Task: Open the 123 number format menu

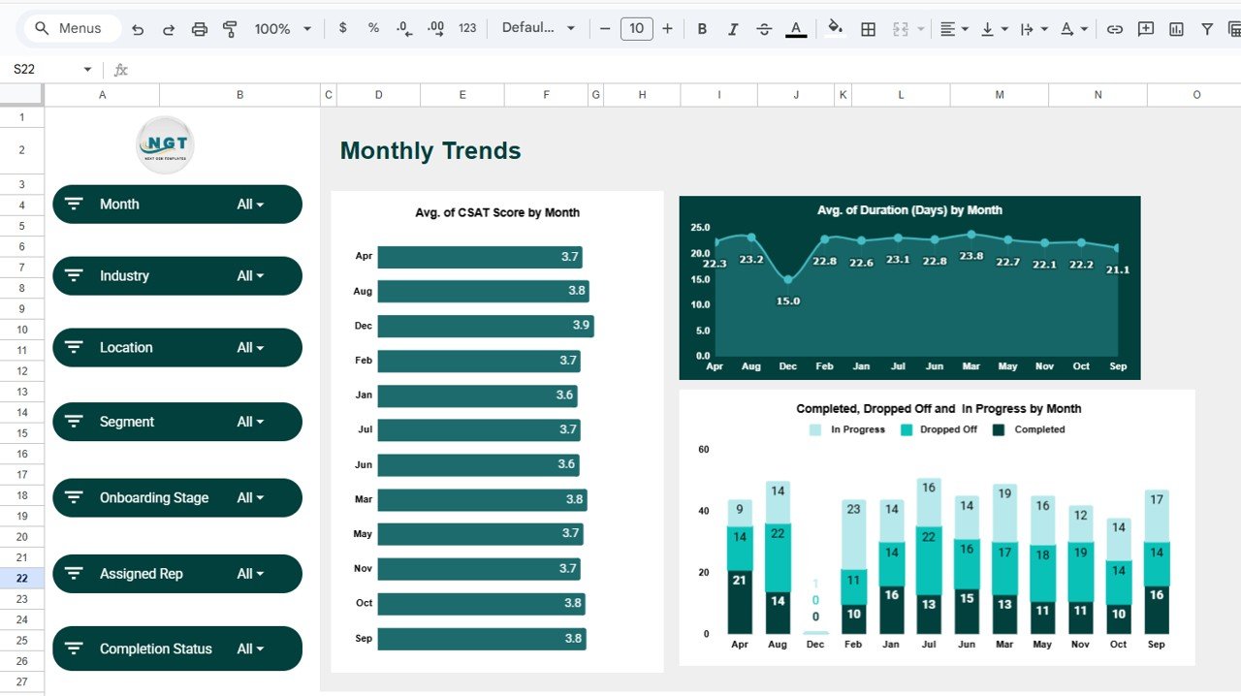Action: (466, 28)
